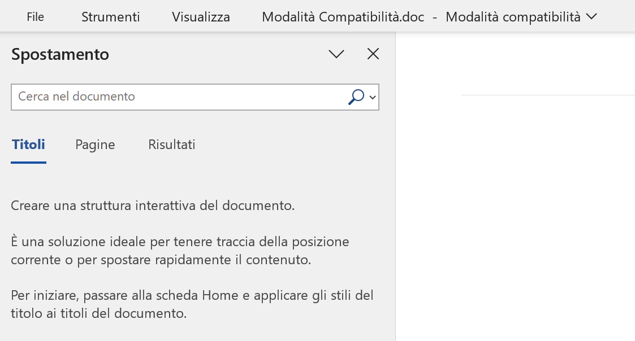Click the magnifying glass search icon
This screenshot has width=635, height=341.
pyautogui.click(x=356, y=97)
